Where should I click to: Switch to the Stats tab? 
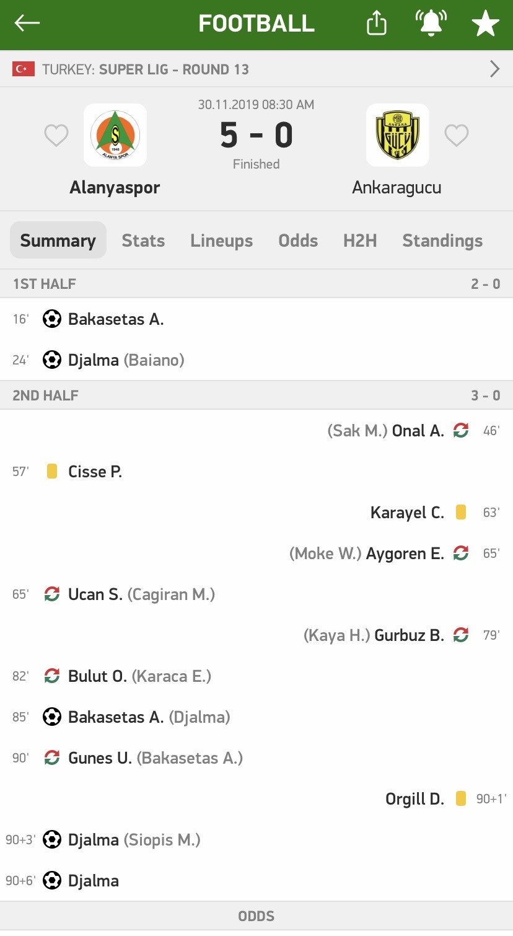click(x=143, y=241)
